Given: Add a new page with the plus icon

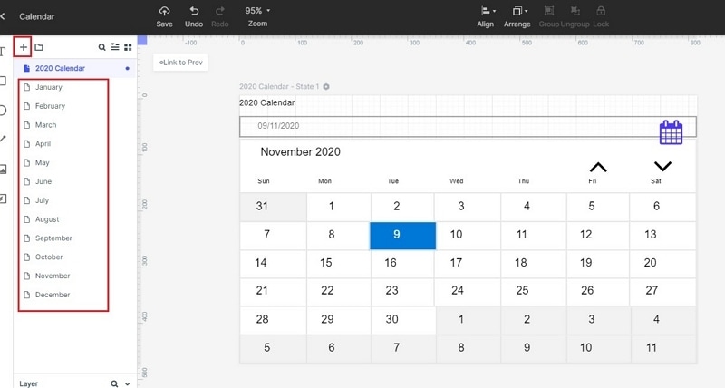Looking at the screenshot, I should tap(24, 47).
